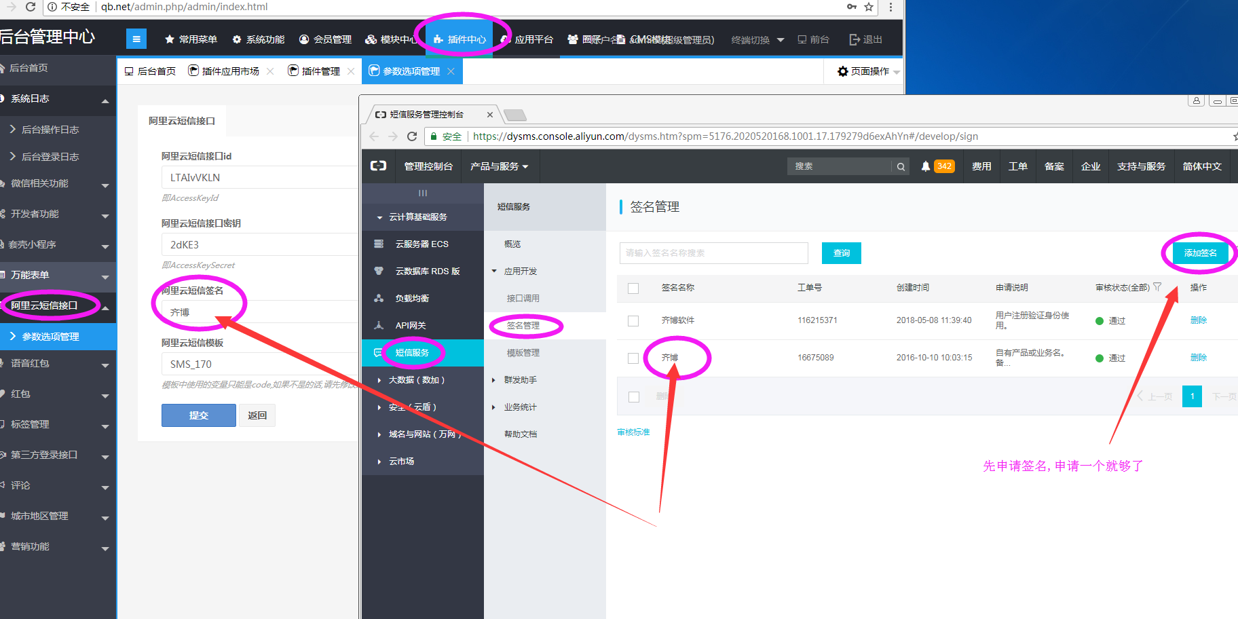Image resolution: width=1238 pixels, height=619 pixels.
Task: Check the box for 齐博 signature row
Action: [633, 358]
